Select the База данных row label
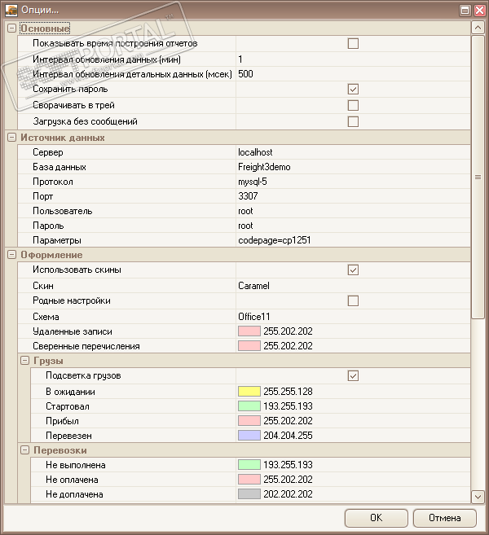489x535 pixels. 59,167
